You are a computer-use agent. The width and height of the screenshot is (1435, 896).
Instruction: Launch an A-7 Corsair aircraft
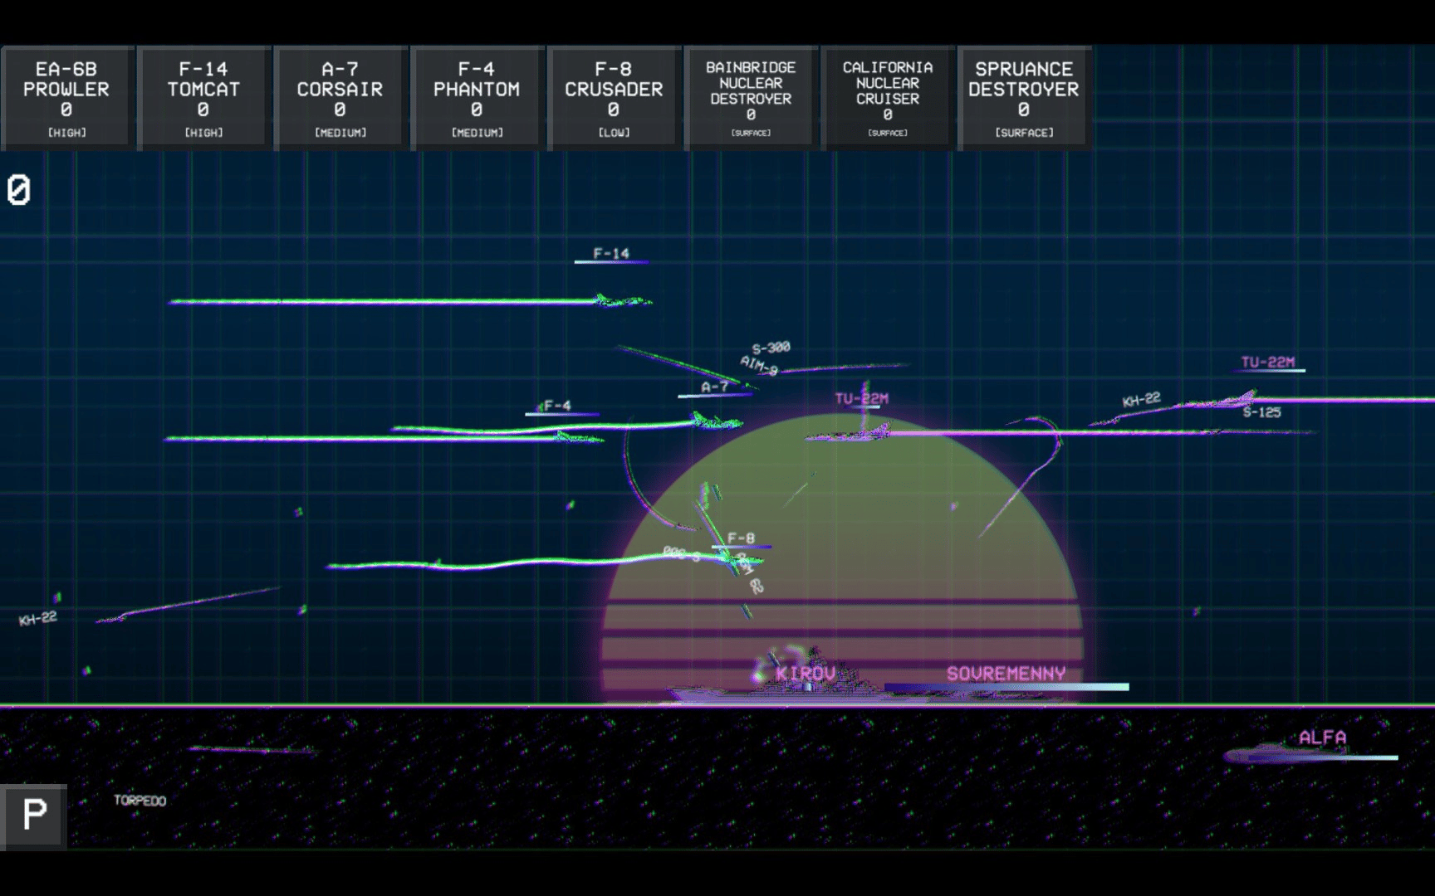(x=340, y=98)
